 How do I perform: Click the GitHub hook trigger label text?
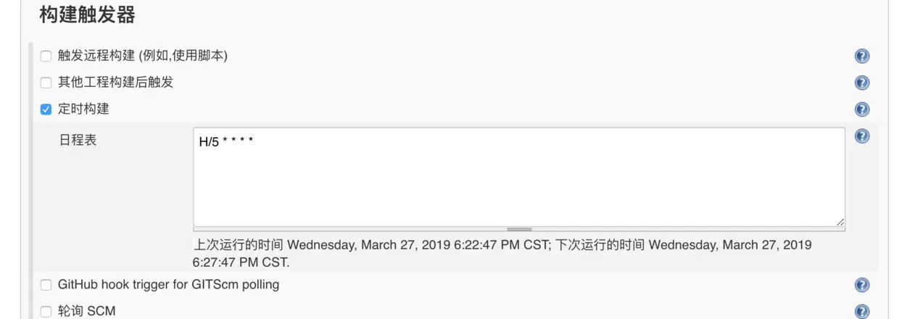[x=168, y=285]
